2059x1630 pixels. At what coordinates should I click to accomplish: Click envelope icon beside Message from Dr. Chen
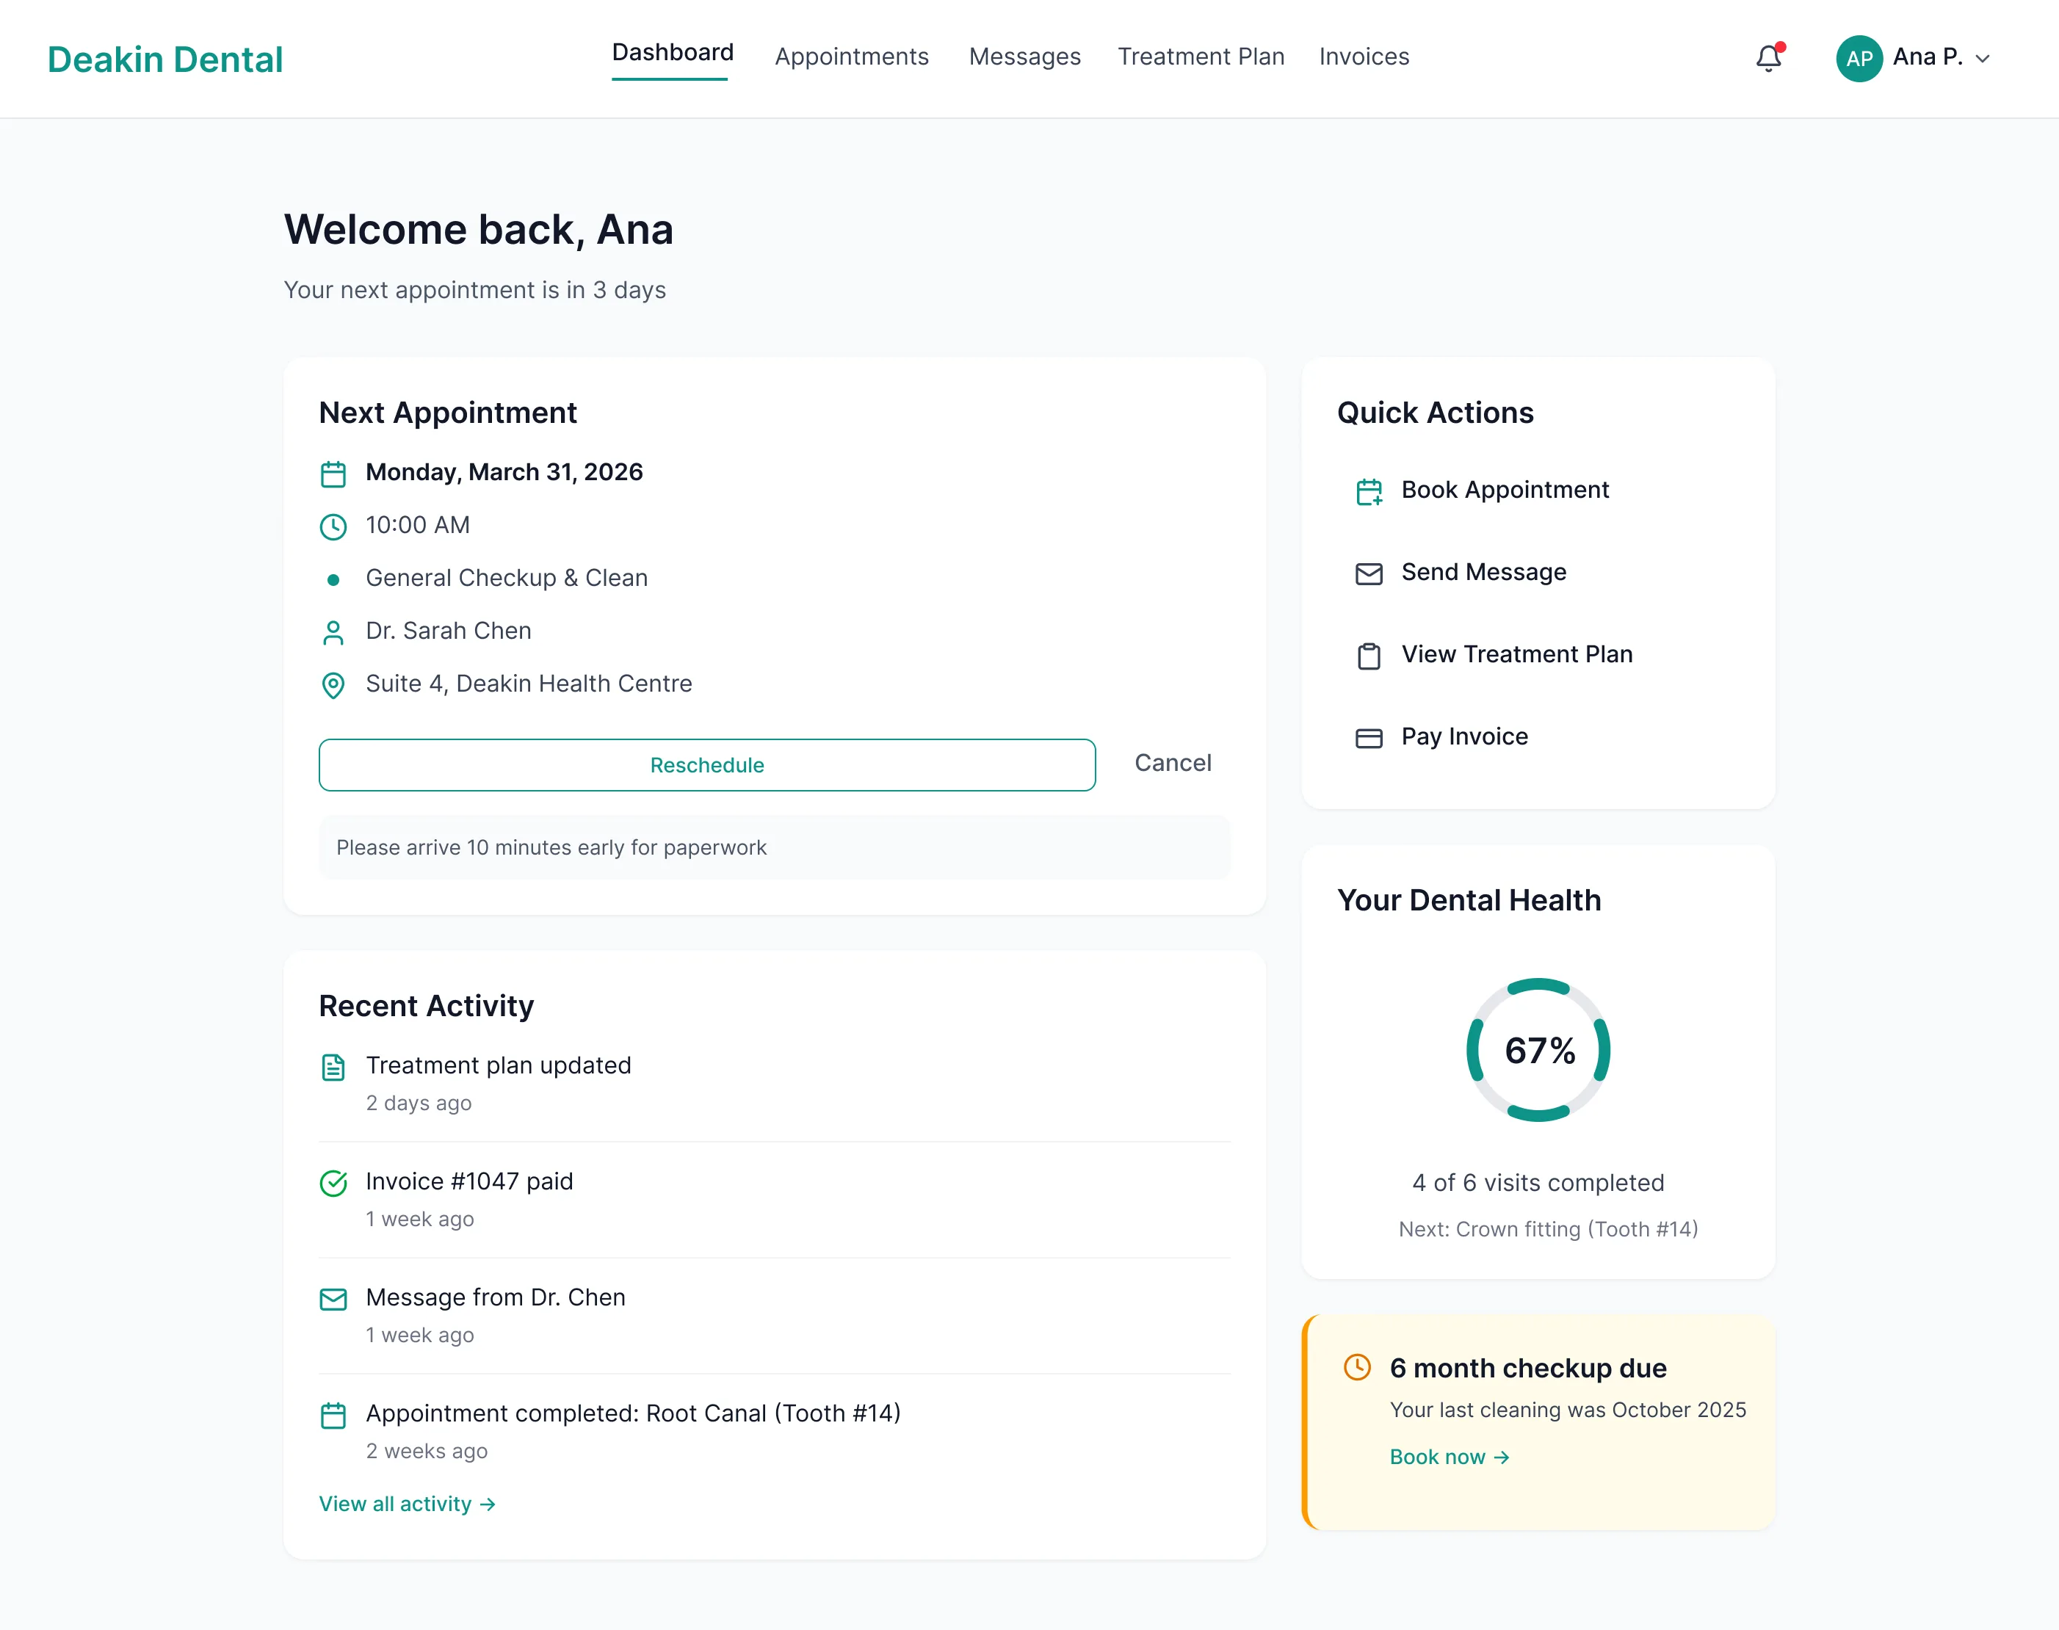click(x=333, y=1299)
